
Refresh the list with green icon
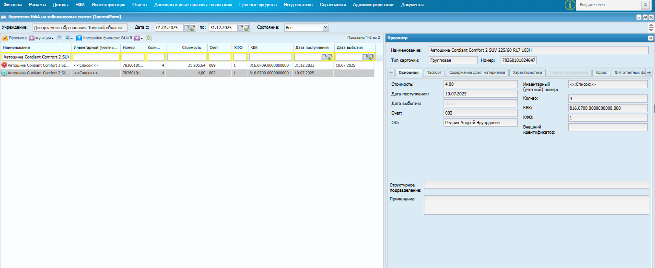tap(149, 38)
